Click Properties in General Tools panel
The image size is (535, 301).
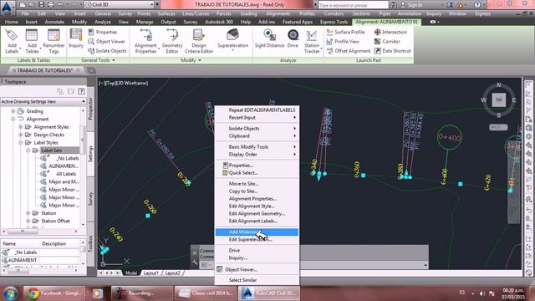coord(103,32)
